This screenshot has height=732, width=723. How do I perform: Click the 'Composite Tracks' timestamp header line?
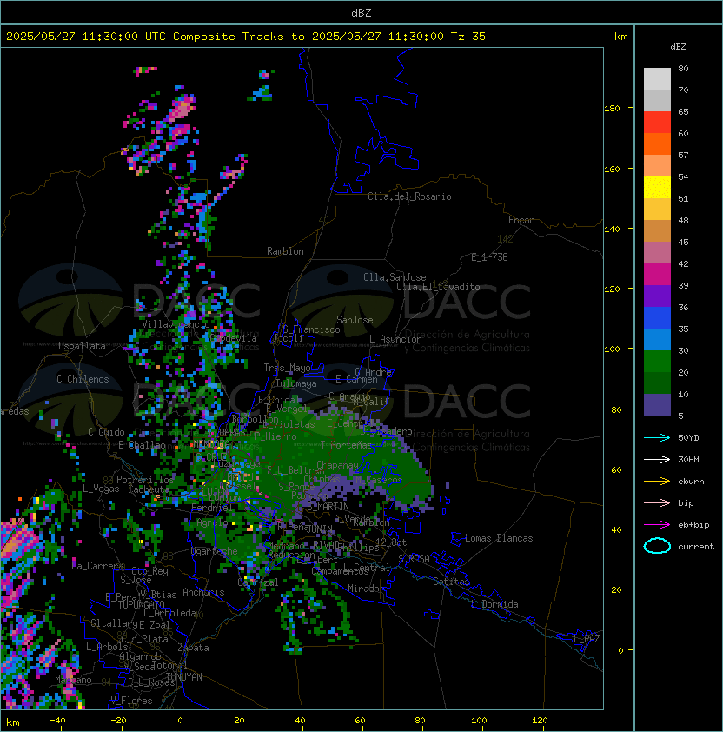[246, 37]
